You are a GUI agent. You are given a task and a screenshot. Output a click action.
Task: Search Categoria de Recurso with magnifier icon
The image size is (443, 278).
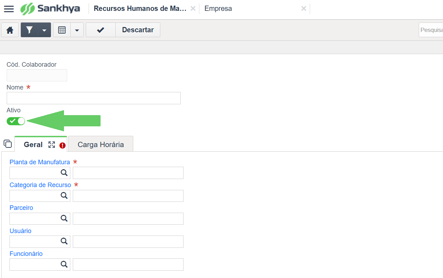pyautogui.click(x=64, y=196)
